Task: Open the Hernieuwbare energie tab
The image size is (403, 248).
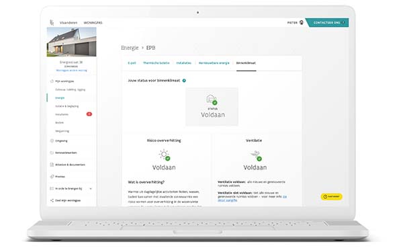Action: click(214, 63)
